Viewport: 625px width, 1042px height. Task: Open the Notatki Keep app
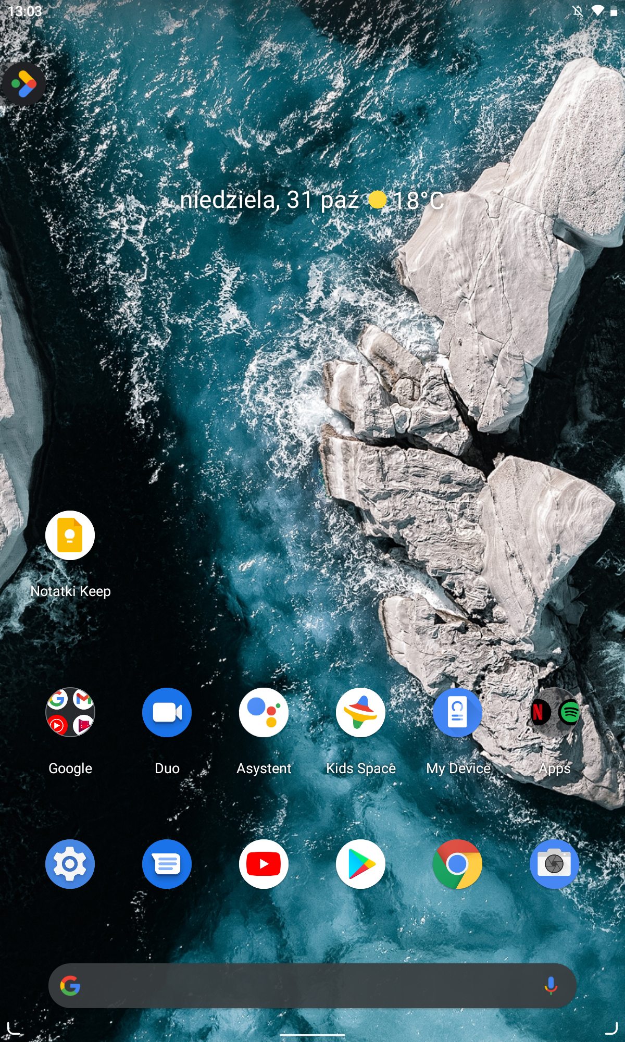pos(70,536)
